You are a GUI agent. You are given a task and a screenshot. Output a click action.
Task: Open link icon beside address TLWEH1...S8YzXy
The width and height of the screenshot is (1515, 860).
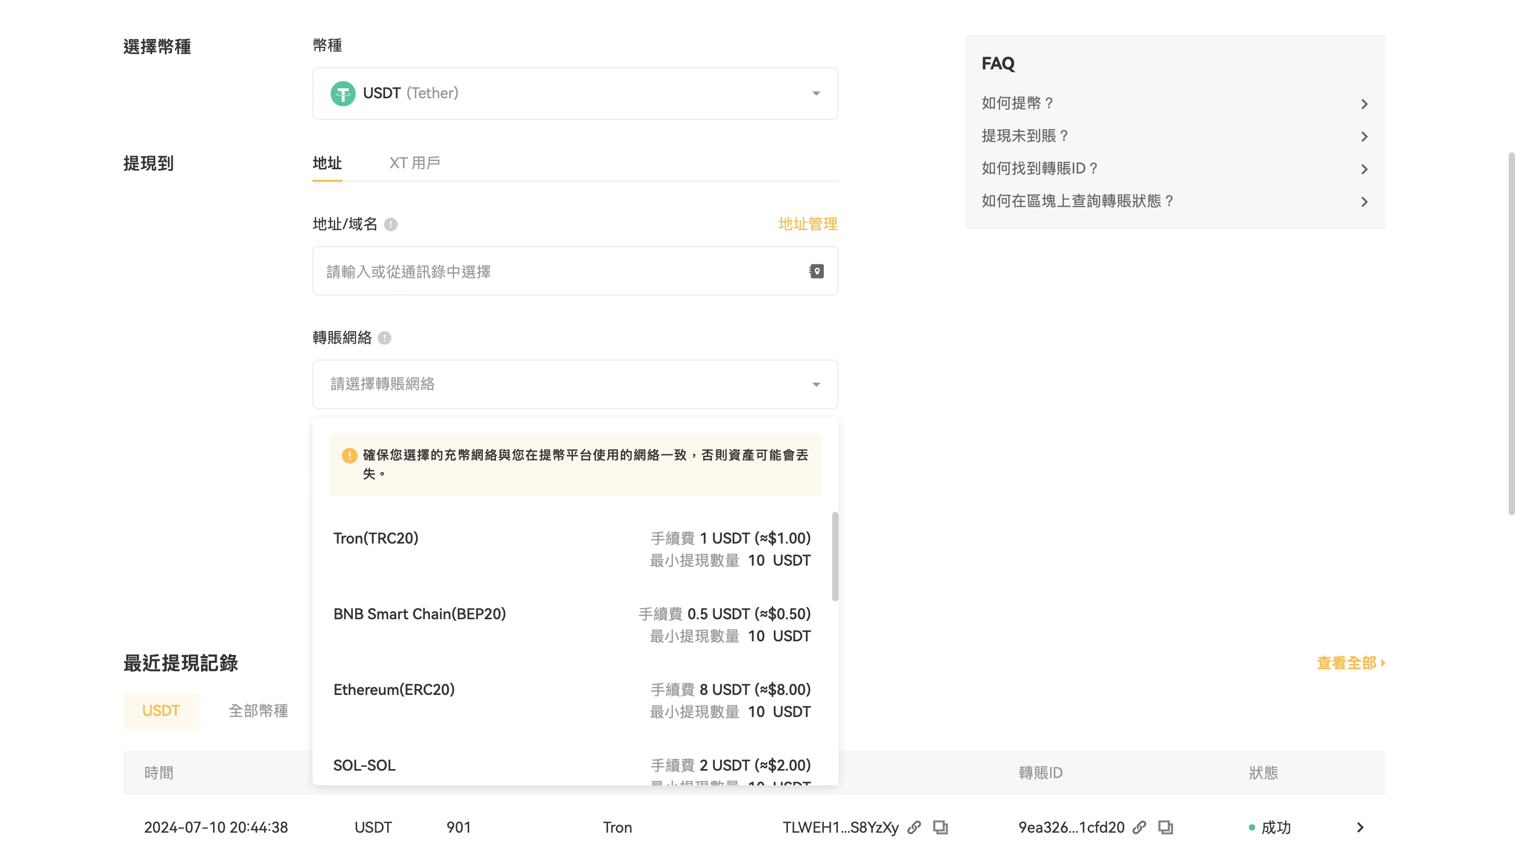[914, 827]
